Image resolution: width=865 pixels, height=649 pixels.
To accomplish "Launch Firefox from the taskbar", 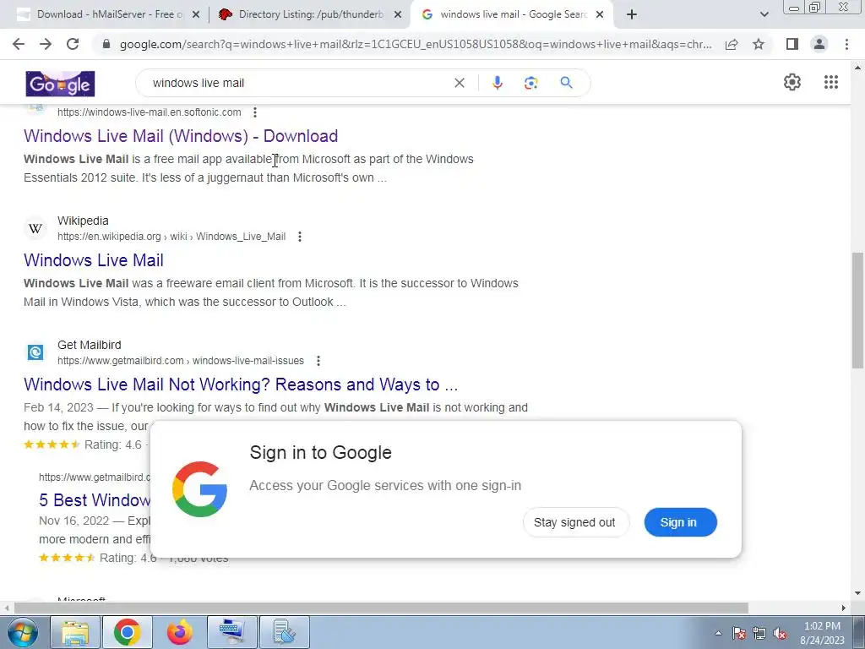I will point(180,632).
